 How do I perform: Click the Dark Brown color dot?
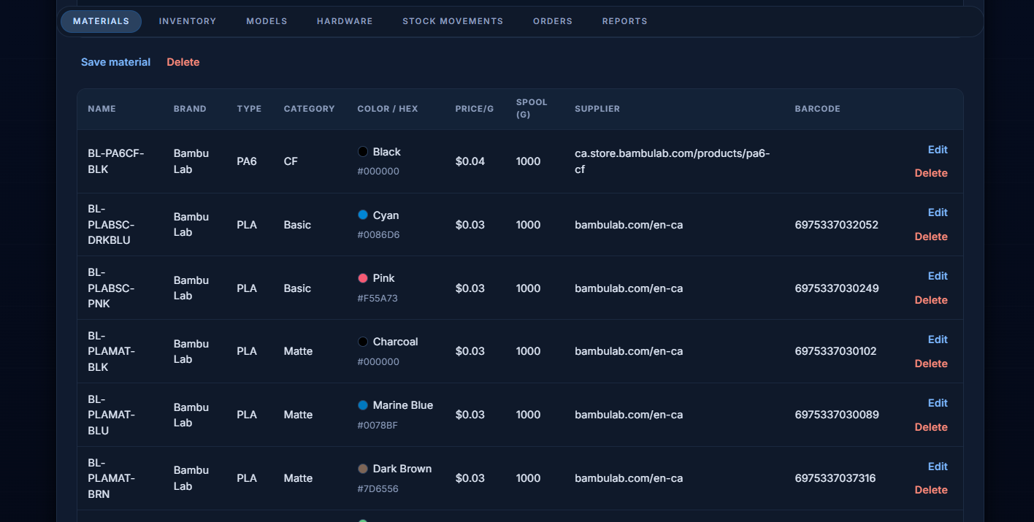pyautogui.click(x=363, y=469)
